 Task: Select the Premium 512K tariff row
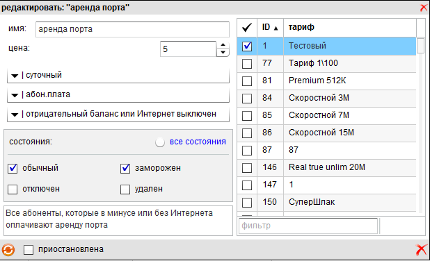point(326,81)
